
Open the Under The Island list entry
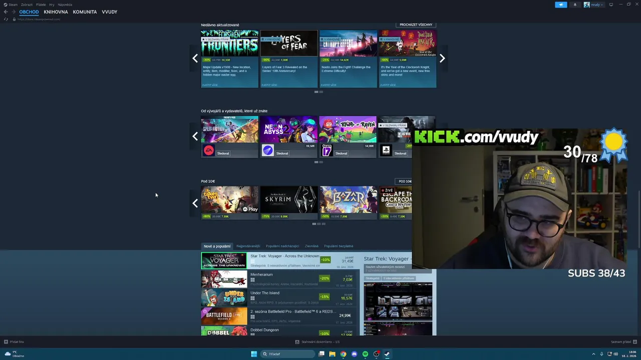[x=281, y=297]
